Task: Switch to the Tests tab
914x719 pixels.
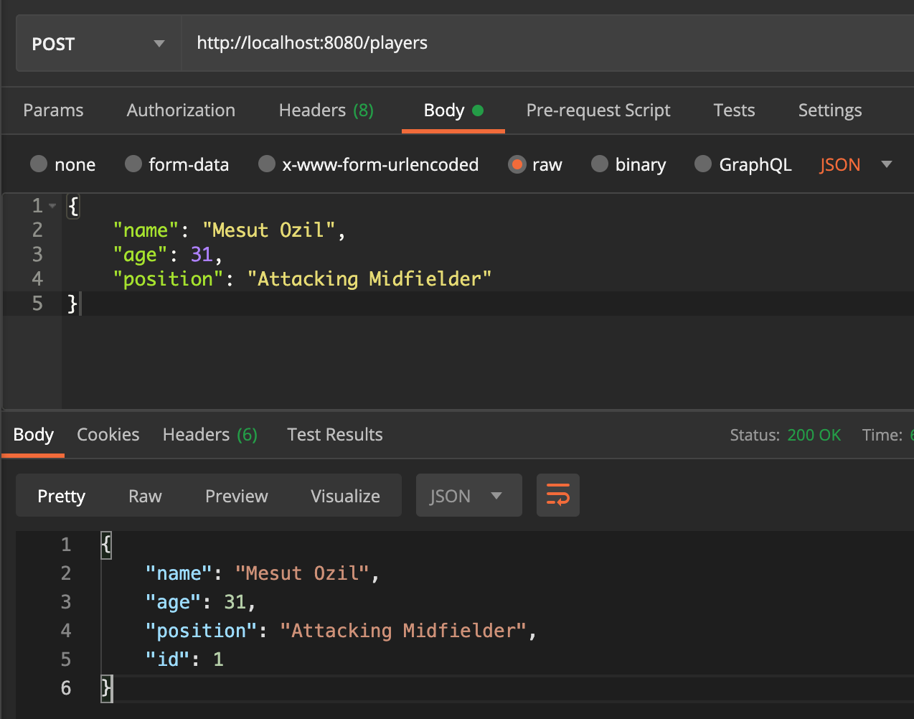Action: [733, 111]
